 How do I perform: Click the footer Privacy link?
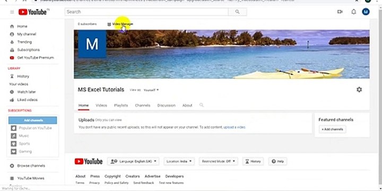click(x=94, y=183)
